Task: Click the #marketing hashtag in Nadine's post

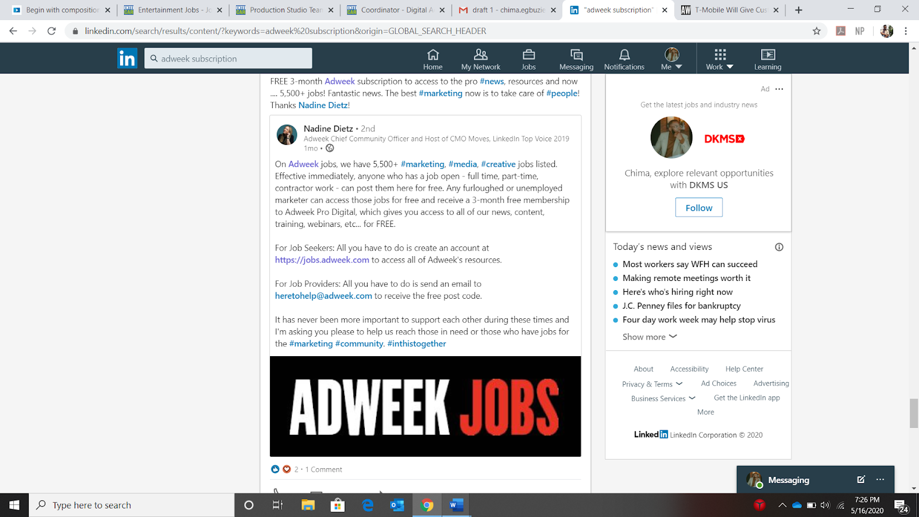Action: pos(422,164)
